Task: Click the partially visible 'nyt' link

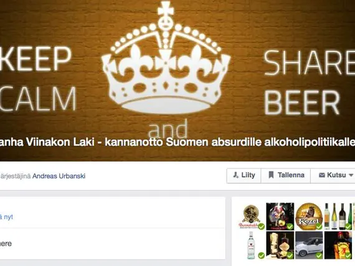Action: (6, 217)
